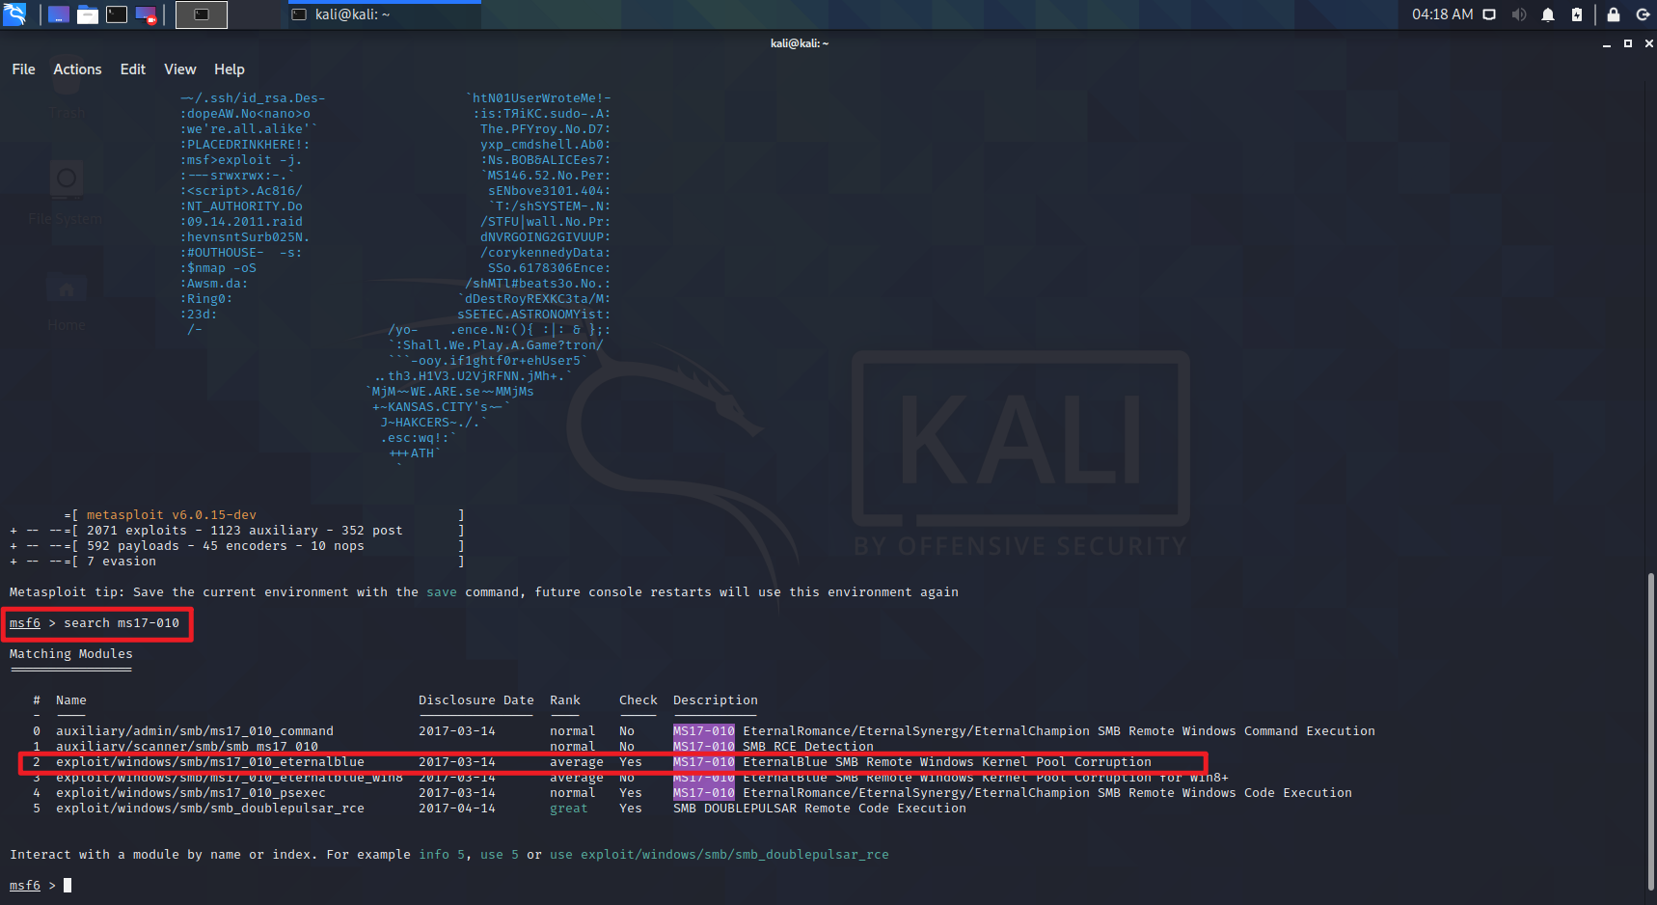This screenshot has width=1657, height=905.
Task: Click the '2017-04-14' disclosure date
Action: [x=457, y=809]
